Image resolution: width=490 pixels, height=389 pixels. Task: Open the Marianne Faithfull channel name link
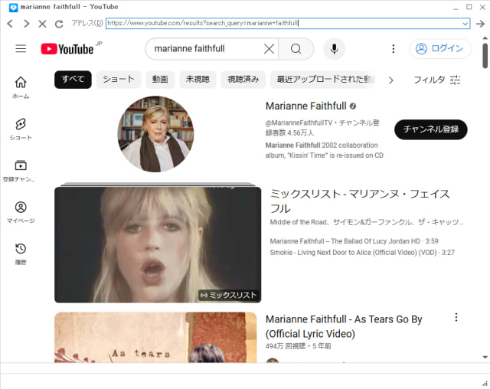click(x=306, y=106)
